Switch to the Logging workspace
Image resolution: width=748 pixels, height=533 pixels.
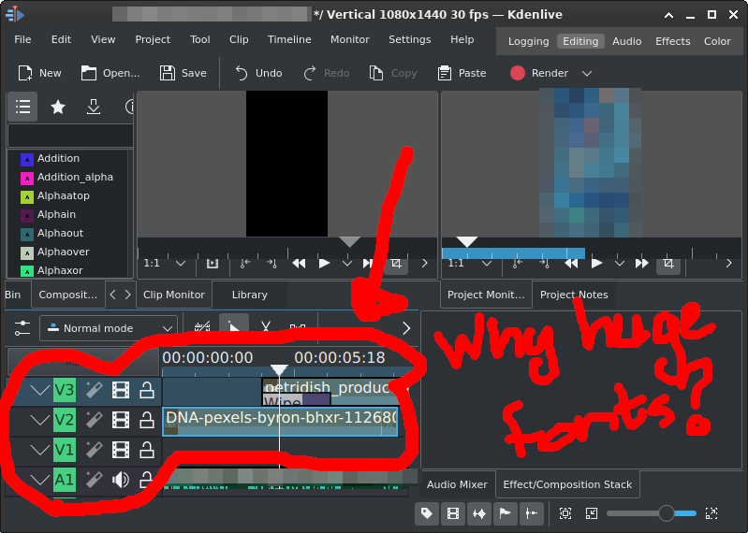(528, 41)
